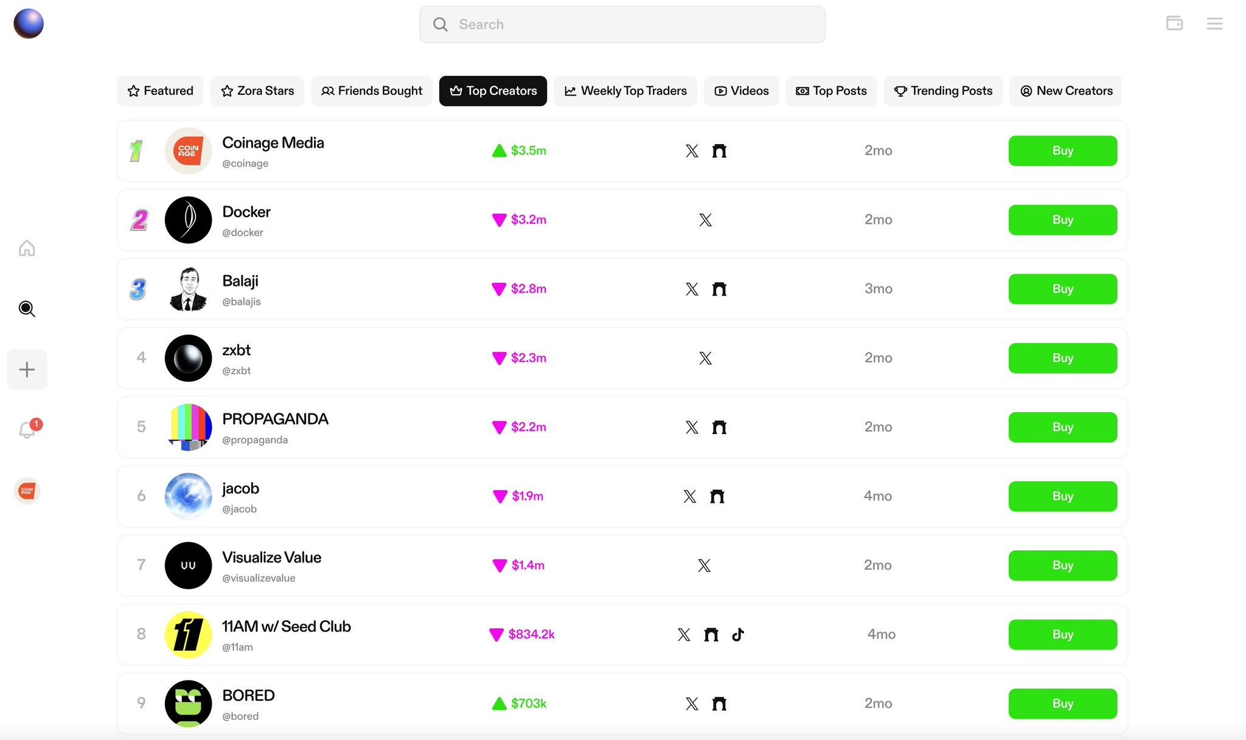
Task: Open the hamburger menu at top right
Action: coord(1214,24)
